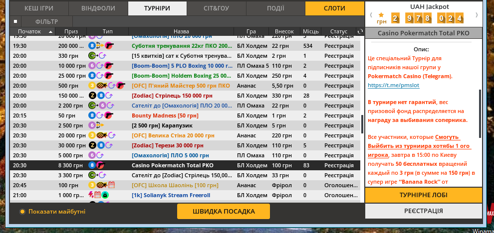Click the gun icon in 5 PLO Boxing row
The height and width of the screenshot is (233, 494).
(x=109, y=66)
